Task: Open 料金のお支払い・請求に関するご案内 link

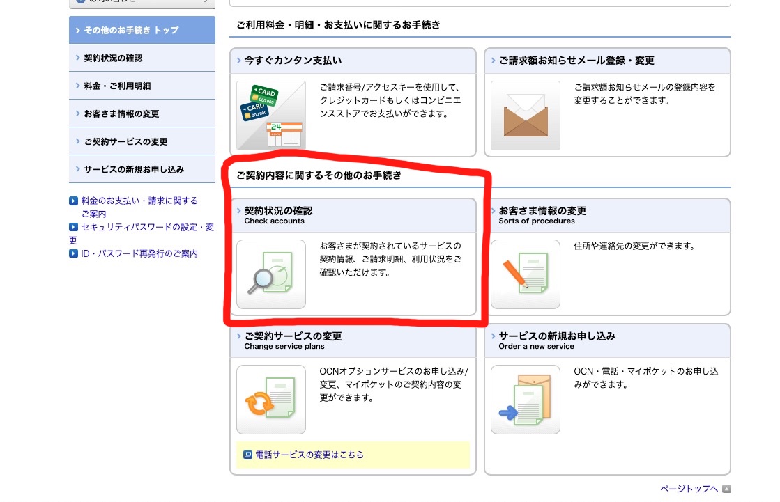Action: coord(138,201)
